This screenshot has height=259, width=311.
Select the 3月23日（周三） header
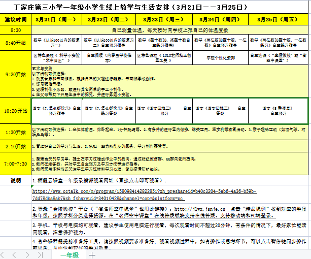point(164,19)
